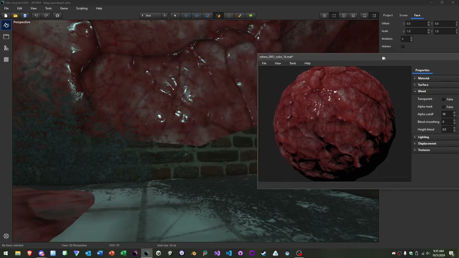Screen dimensions: 459x258
Task: Collapse the Blend section
Action: pos(435,91)
